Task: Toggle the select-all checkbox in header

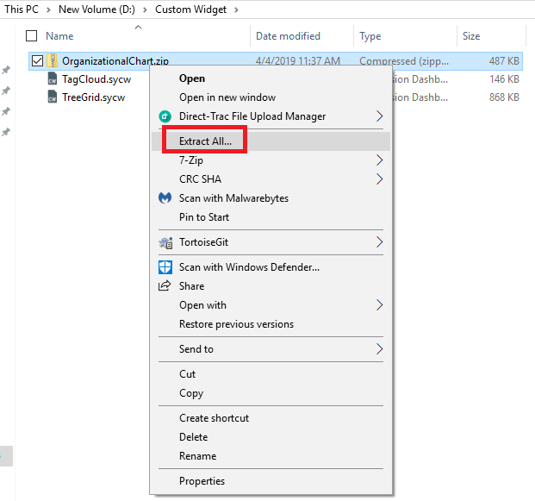Action: [x=32, y=36]
